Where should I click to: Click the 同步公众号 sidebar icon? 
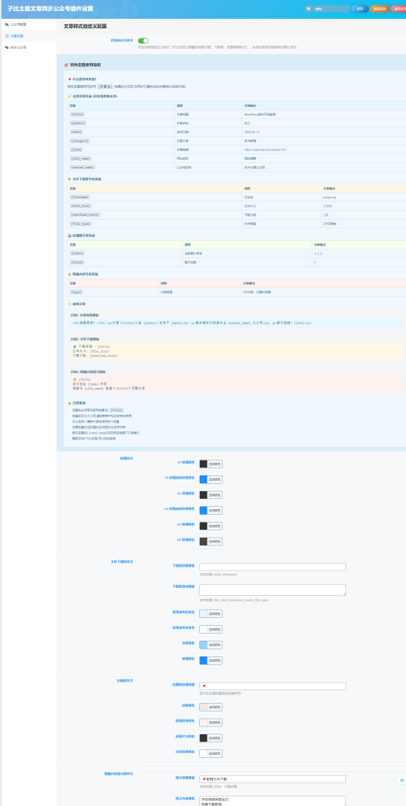6,47
